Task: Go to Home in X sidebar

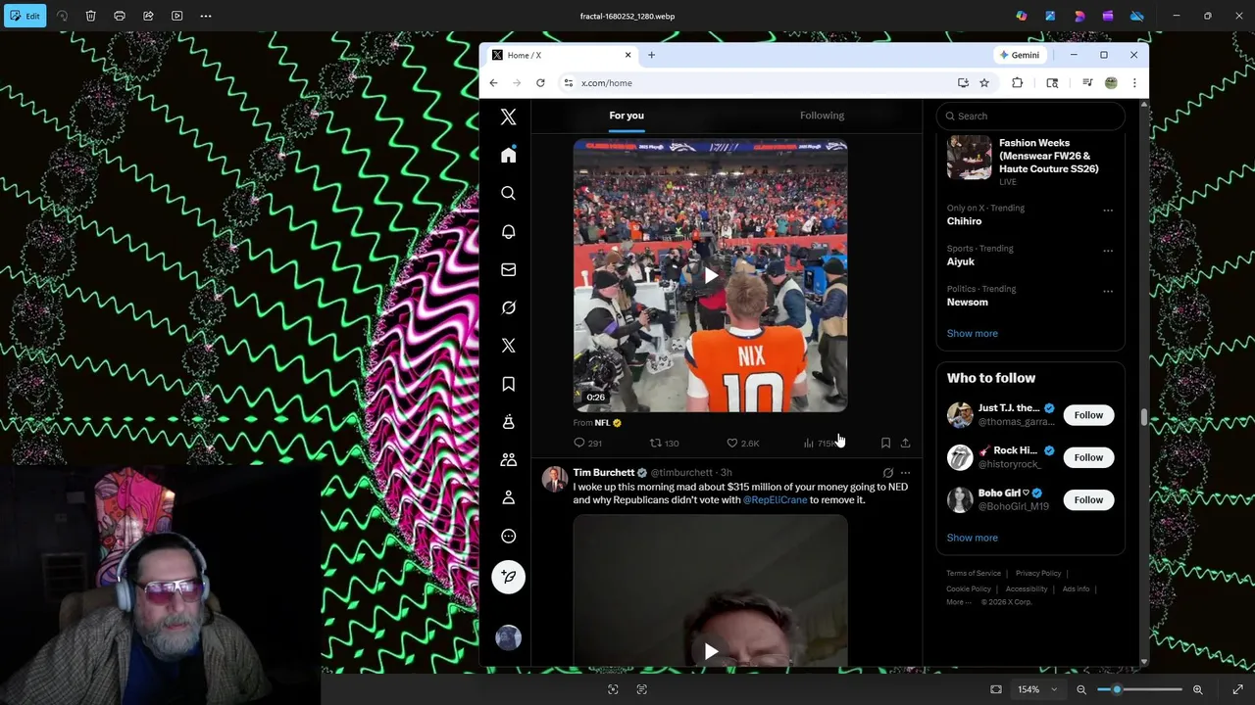Action: [508, 155]
